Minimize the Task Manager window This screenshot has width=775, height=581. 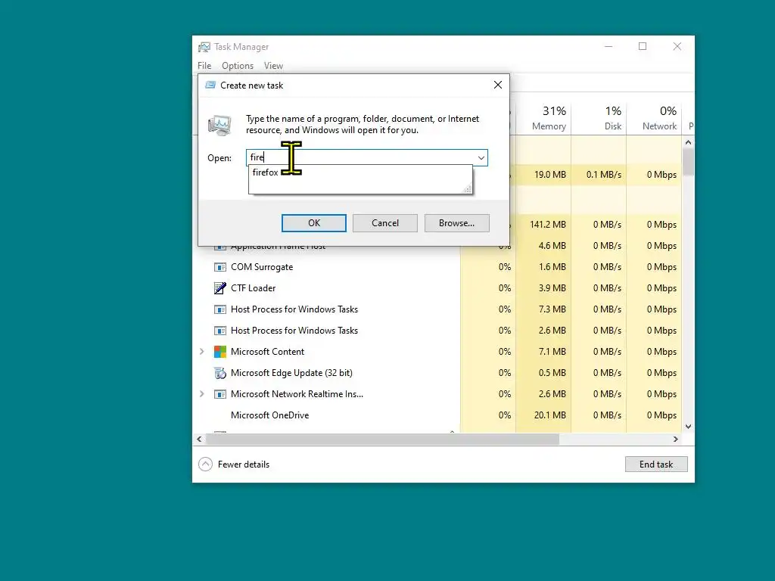(608, 46)
